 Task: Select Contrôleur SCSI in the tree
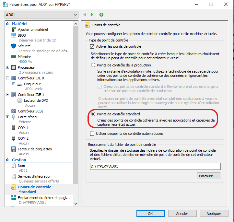[x=30, y=111]
